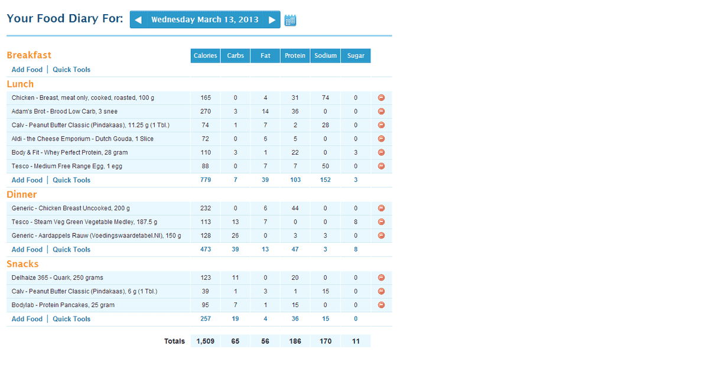
Task: Open Quick Tools under Breakfast
Action: click(x=71, y=70)
